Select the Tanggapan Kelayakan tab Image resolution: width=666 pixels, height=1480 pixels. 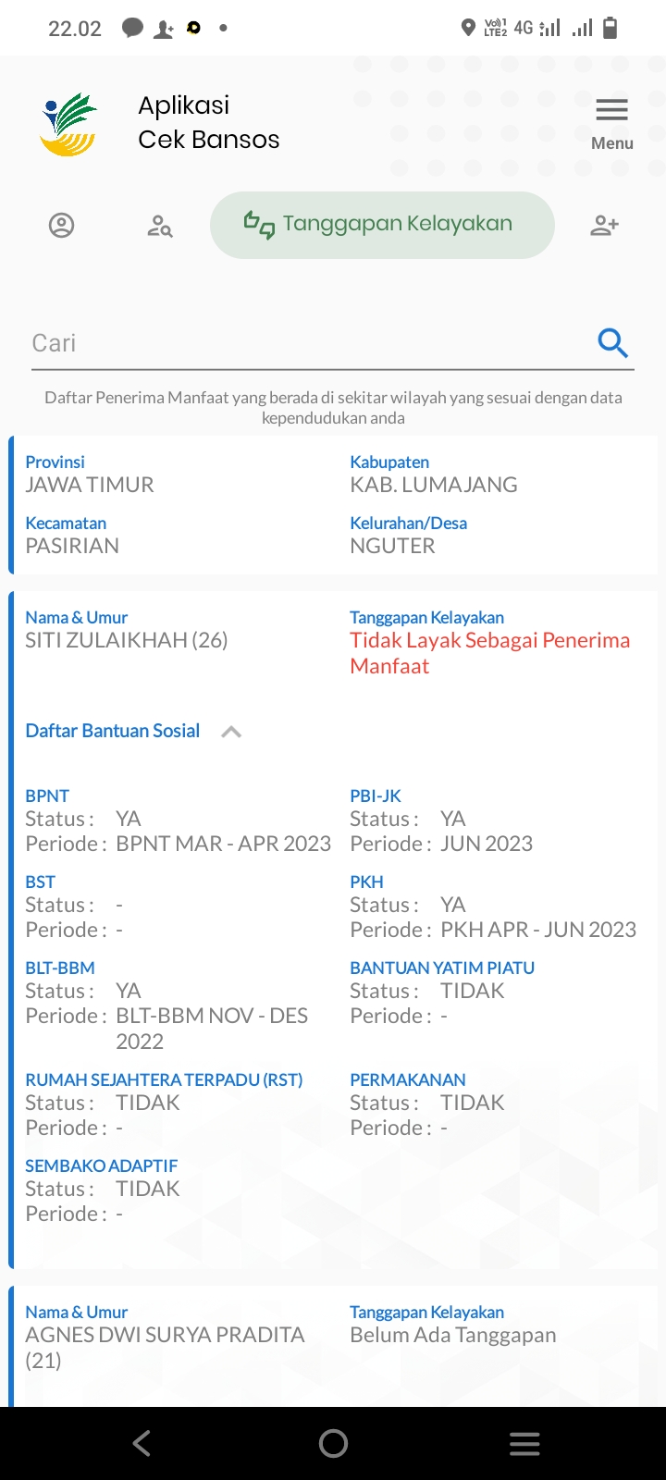click(x=382, y=225)
